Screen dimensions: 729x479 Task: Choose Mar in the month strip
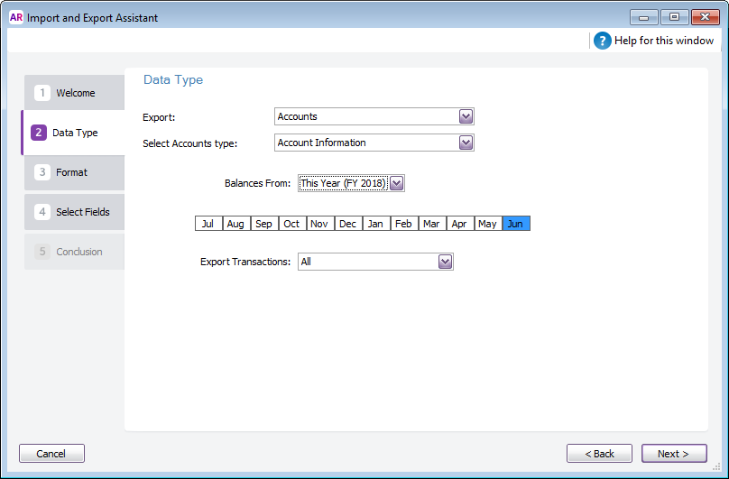tap(431, 224)
